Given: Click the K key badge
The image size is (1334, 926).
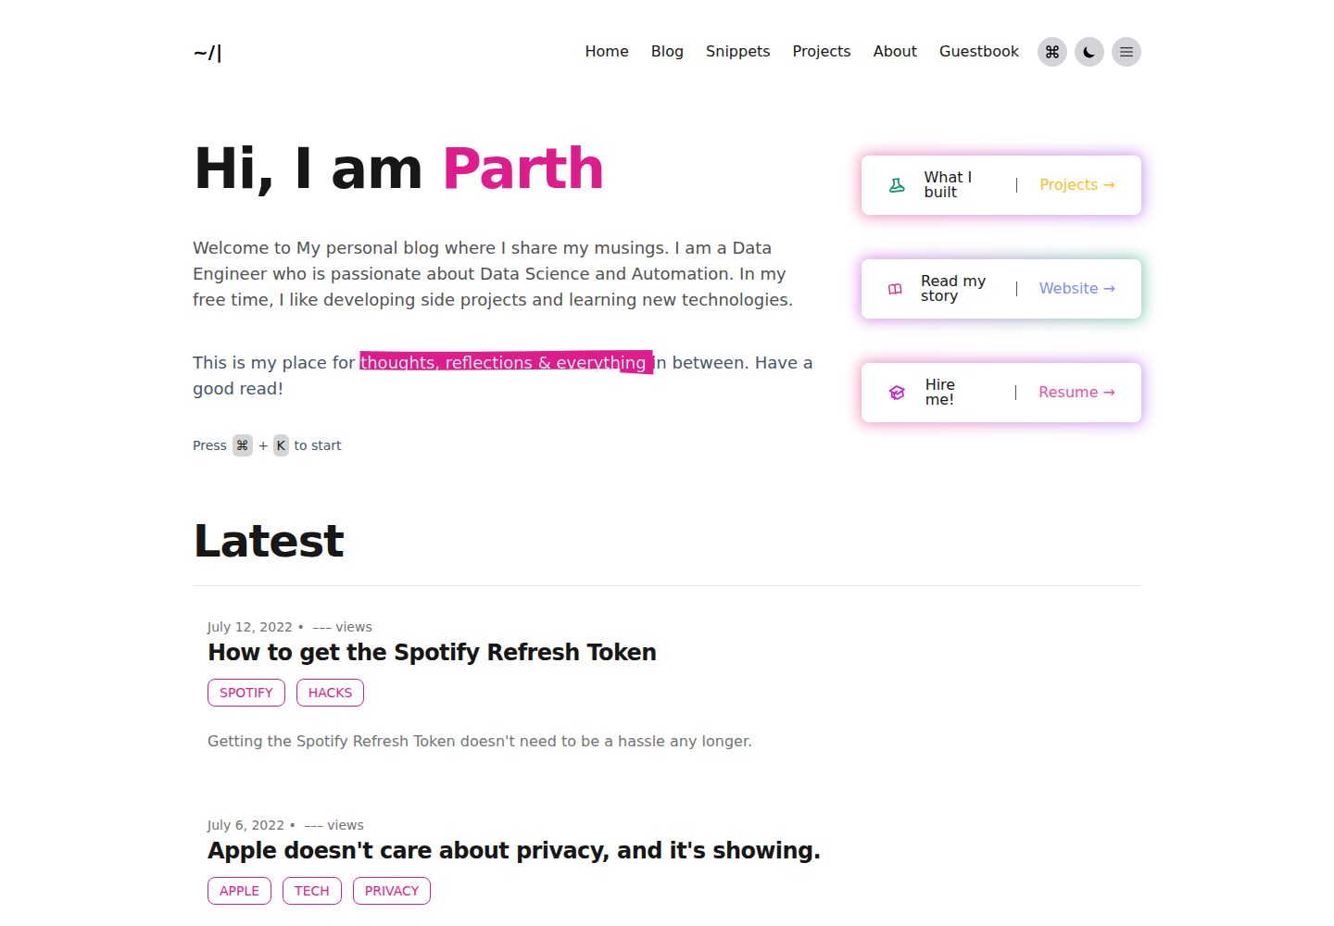Looking at the screenshot, I should (281, 445).
